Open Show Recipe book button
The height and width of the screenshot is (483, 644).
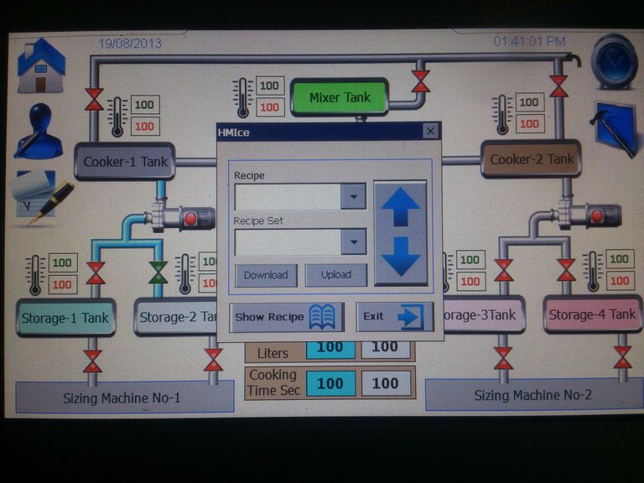[287, 317]
